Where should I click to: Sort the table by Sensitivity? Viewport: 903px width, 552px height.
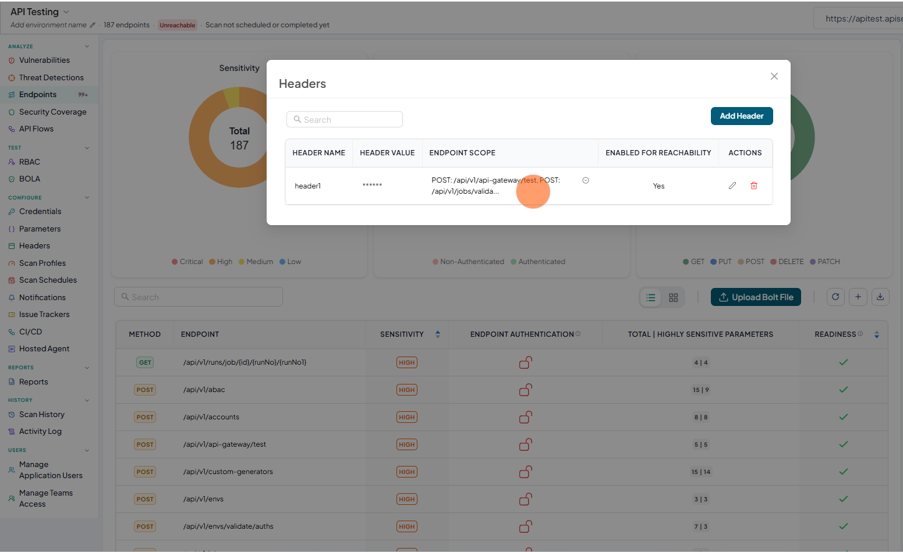(x=438, y=334)
